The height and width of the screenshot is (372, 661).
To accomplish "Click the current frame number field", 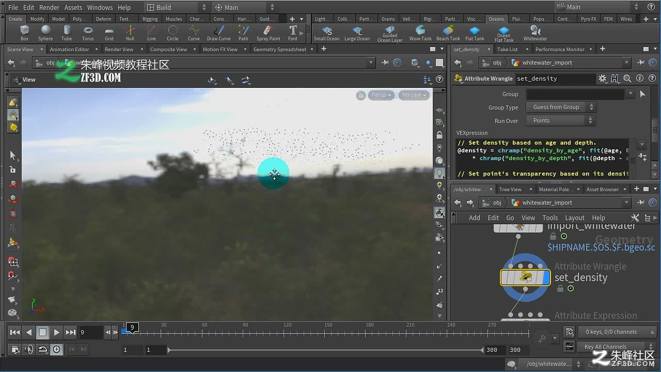I will point(90,332).
